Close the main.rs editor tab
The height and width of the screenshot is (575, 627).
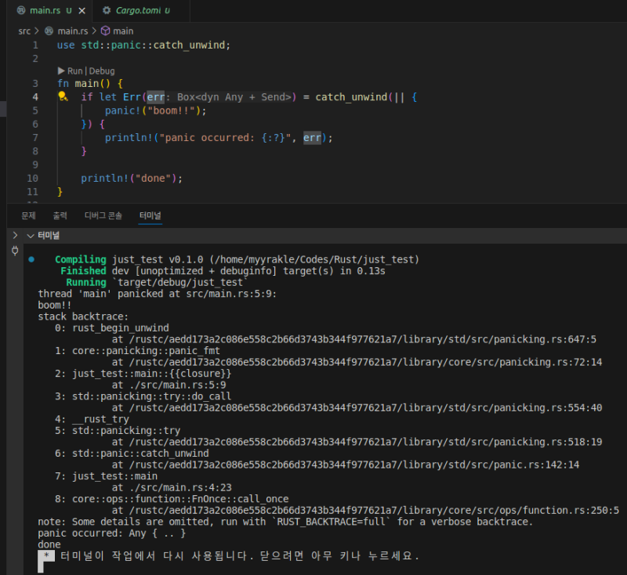click(x=70, y=11)
